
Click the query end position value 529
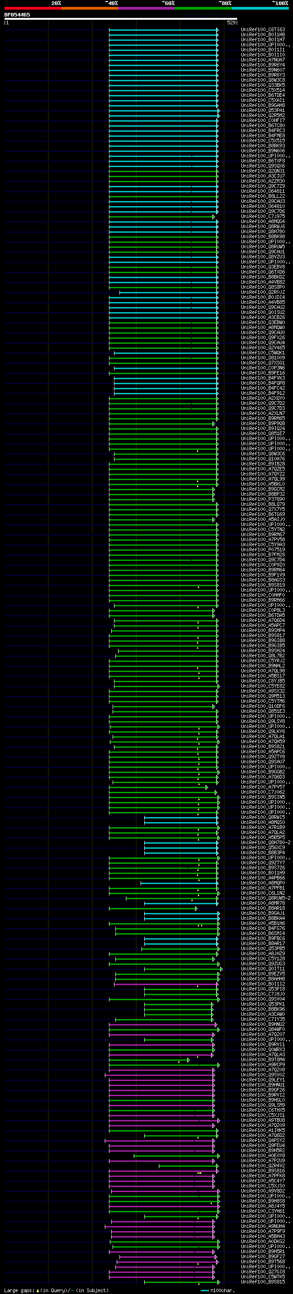[231, 22]
